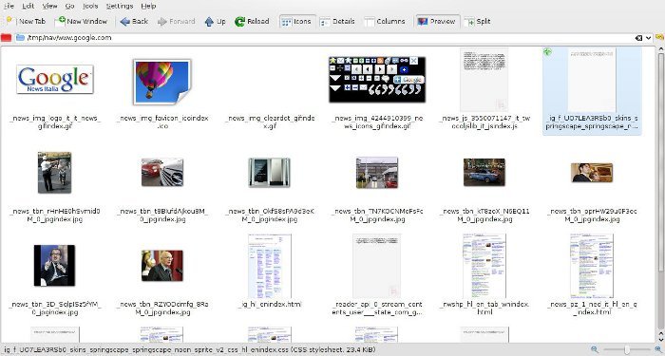This screenshot has height=356, width=665.
Task: Open the Go menu
Action: [70, 6]
